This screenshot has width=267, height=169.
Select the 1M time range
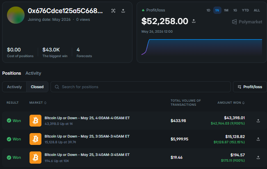tap(226, 10)
